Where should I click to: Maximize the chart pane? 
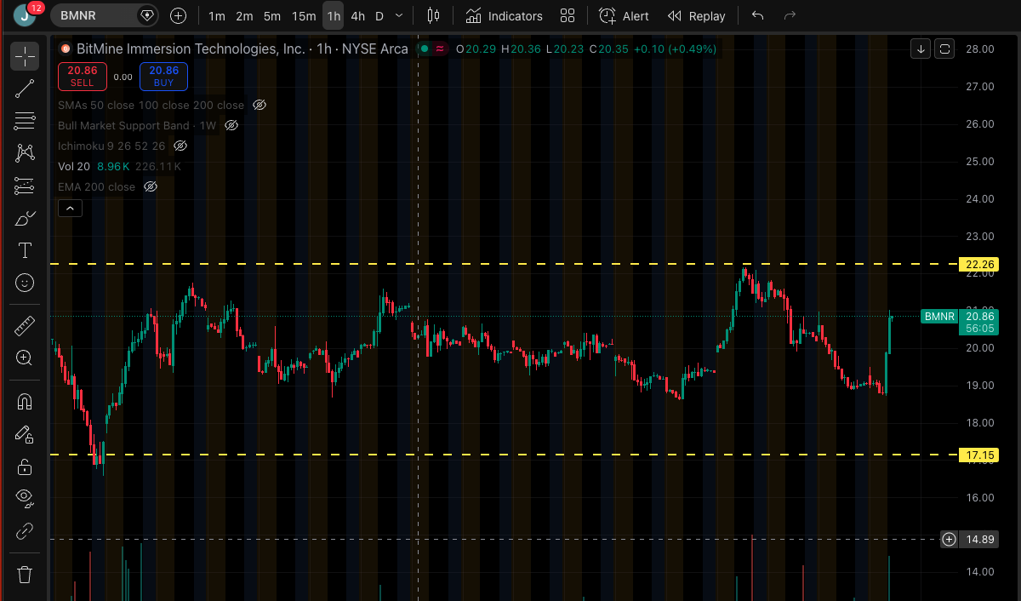click(x=944, y=49)
